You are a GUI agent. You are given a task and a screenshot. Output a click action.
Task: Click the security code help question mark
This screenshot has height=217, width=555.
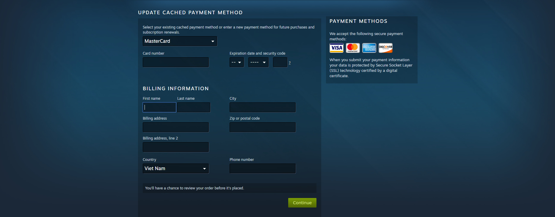(x=290, y=63)
